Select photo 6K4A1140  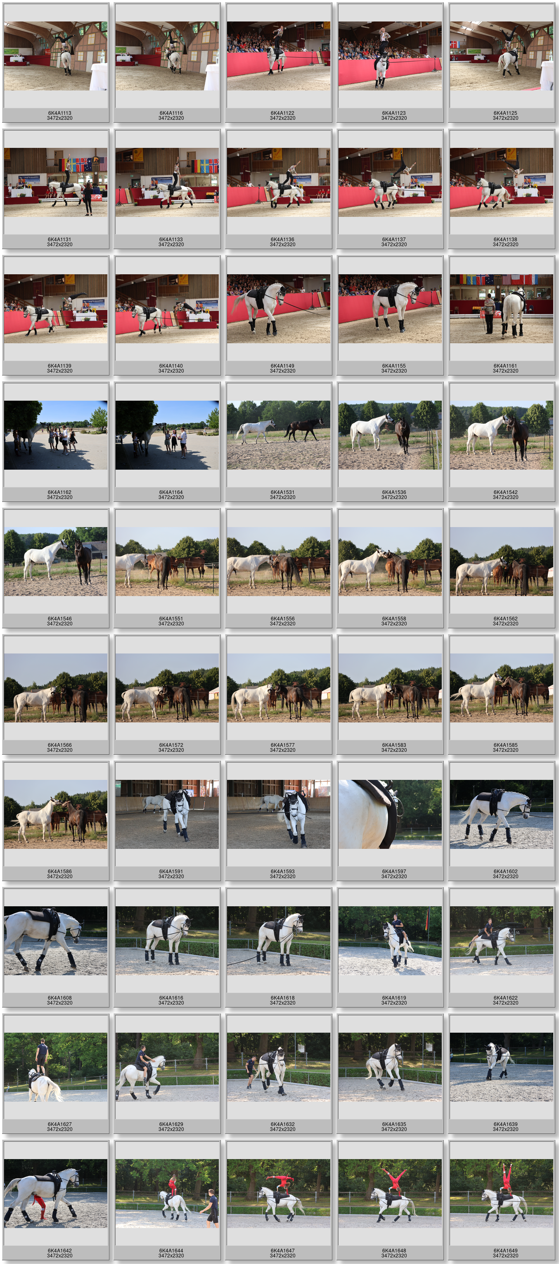coord(167,309)
